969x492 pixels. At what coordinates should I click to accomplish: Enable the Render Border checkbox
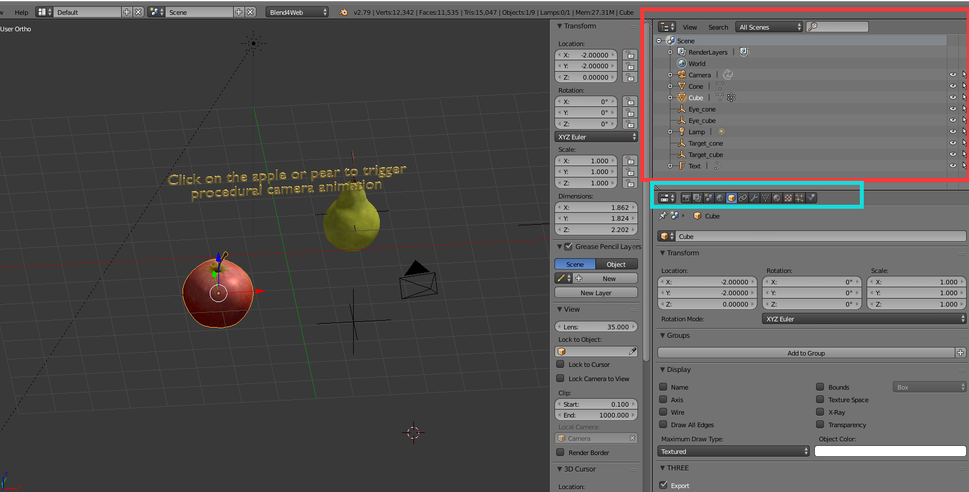[560, 453]
